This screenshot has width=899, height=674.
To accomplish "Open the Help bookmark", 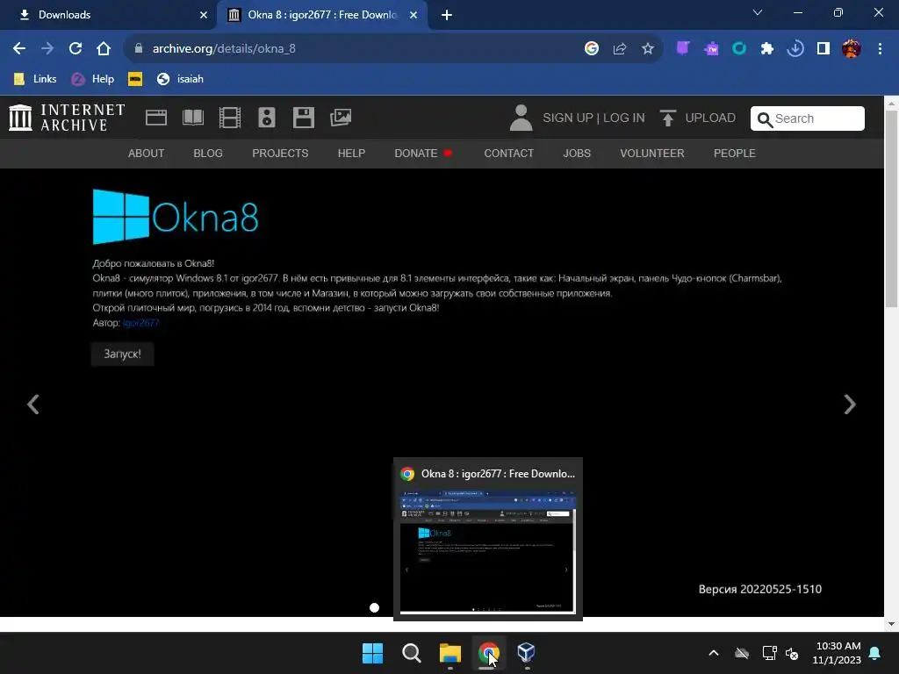I will click(93, 79).
